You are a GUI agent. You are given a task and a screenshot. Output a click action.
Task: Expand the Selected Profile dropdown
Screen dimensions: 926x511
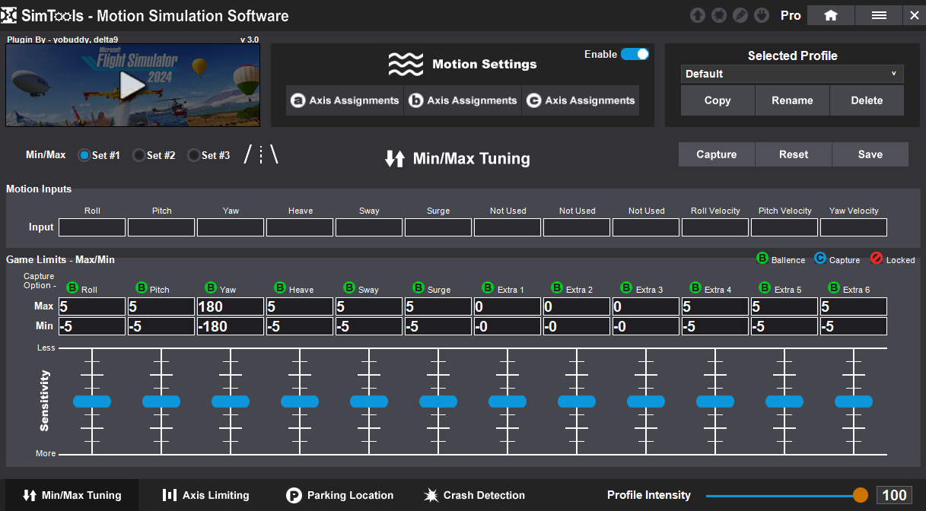point(791,74)
